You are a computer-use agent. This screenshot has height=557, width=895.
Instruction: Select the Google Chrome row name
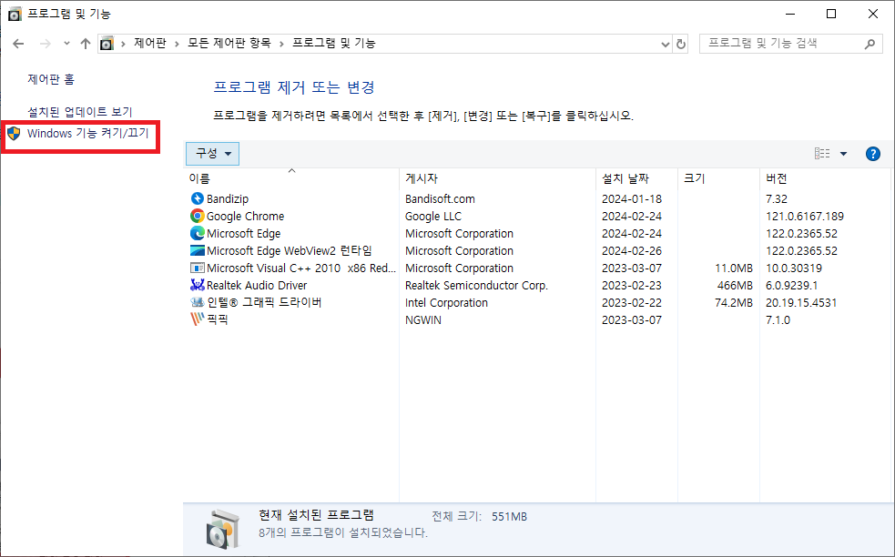tap(246, 216)
